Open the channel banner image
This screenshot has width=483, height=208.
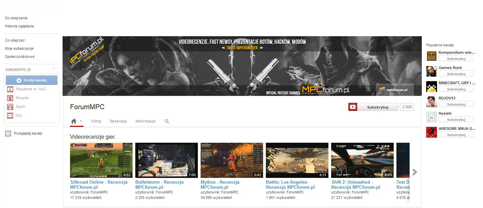[x=242, y=66]
